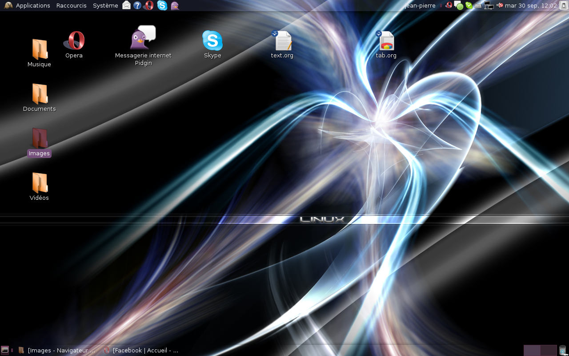This screenshot has height=356, width=569.
Task: Select the Messagerie internet Pidgin desktop shortcut
Action: tap(143, 45)
